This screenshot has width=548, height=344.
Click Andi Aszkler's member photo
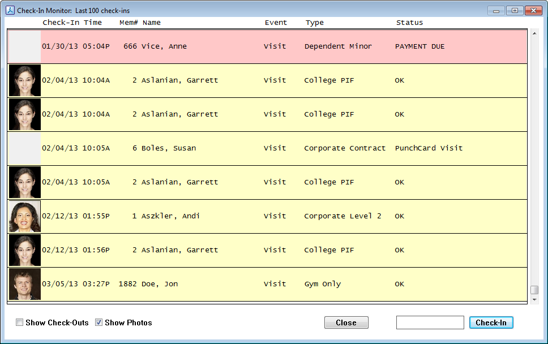[25, 216]
